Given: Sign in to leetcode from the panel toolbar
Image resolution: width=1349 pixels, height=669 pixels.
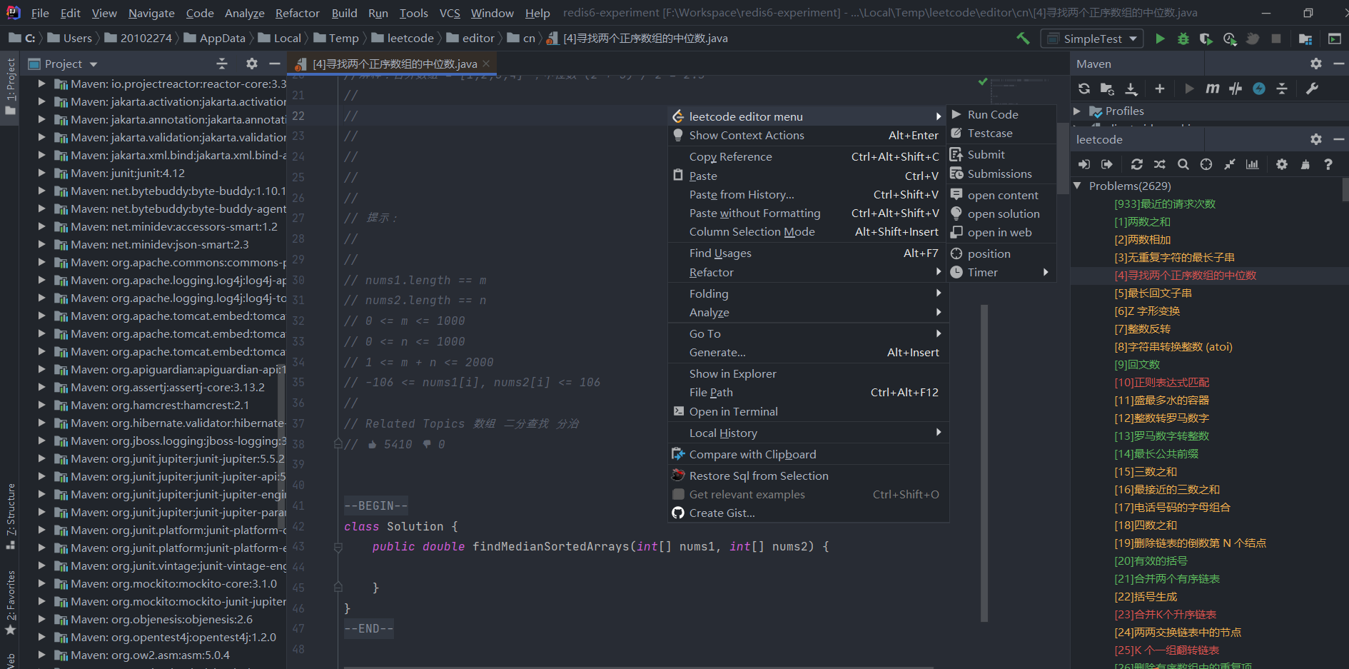Looking at the screenshot, I should click(x=1084, y=164).
